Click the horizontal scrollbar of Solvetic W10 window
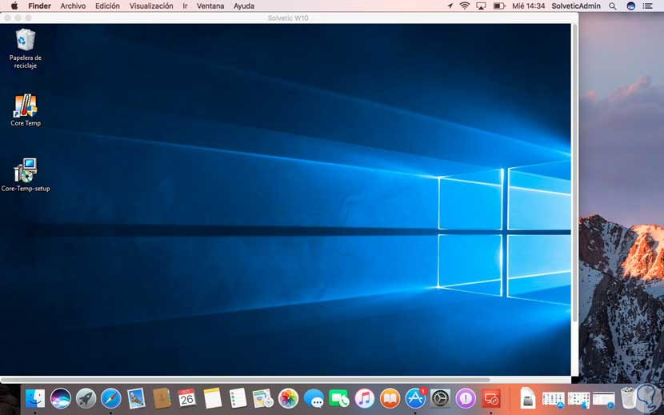Viewport: 664px width, 415px height. (x=246, y=380)
